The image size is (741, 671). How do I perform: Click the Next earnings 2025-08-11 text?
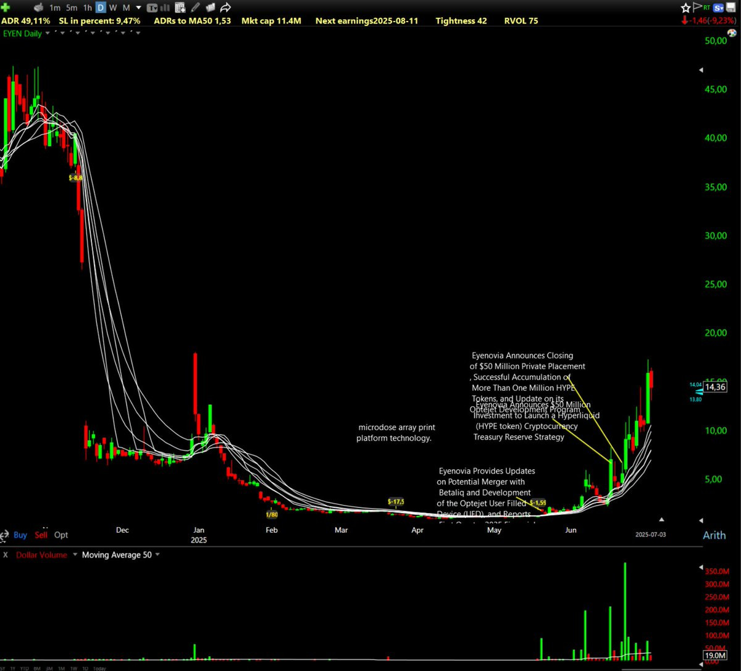click(367, 20)
